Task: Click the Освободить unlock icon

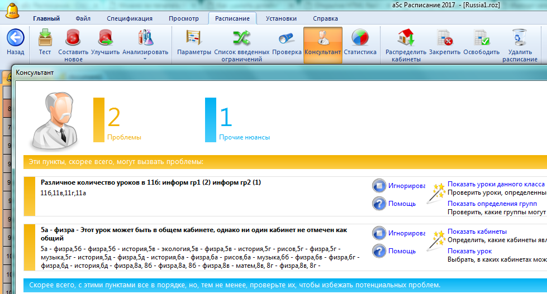Action: point(481,38)
